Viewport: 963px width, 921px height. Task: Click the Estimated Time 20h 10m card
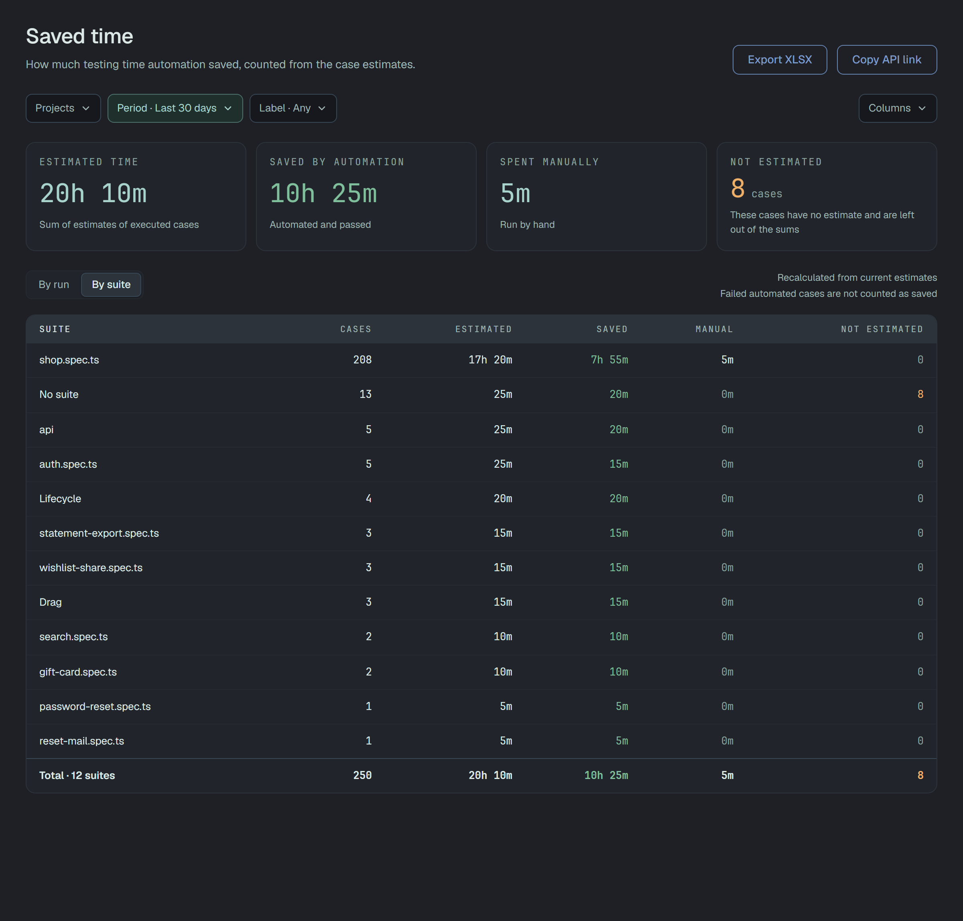click(136, 197)
